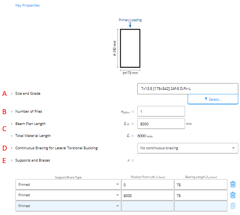
Task: Click Continuous Bracing for Lateral Torsional Buckling label
Action: click(x=56, y=148)
